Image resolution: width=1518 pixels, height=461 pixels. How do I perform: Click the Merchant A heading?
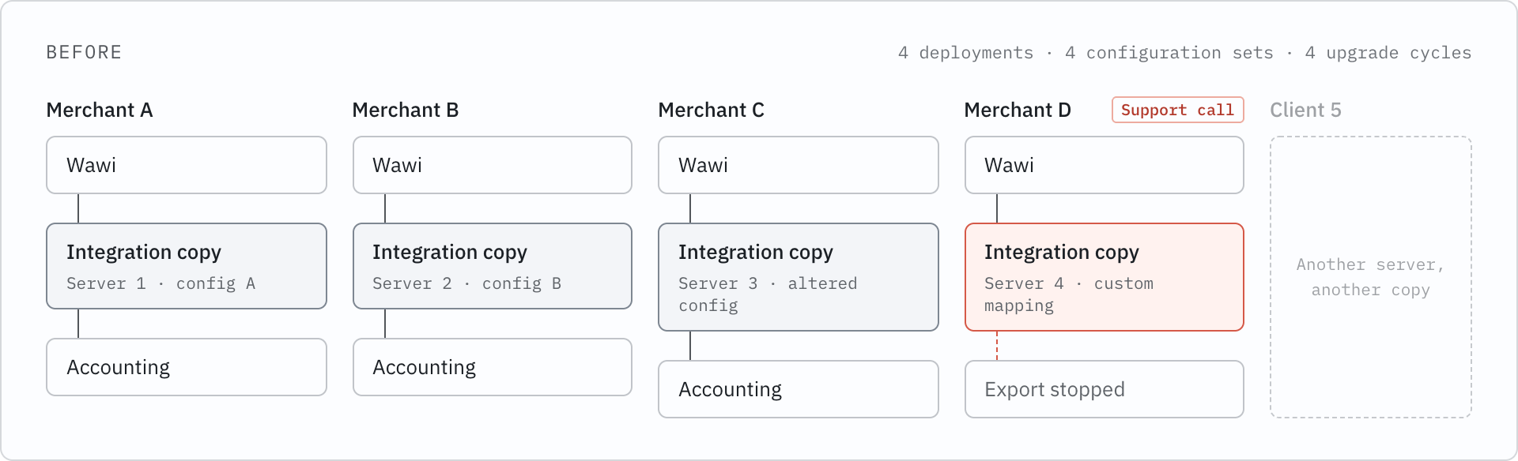[100, 110]
